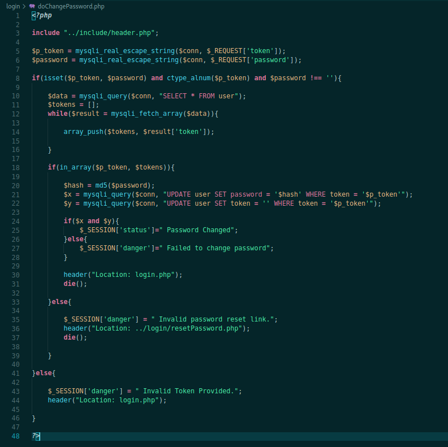Click die() on line 37
Viewport: 448px width, 447px height.
(x=74, y=337)
